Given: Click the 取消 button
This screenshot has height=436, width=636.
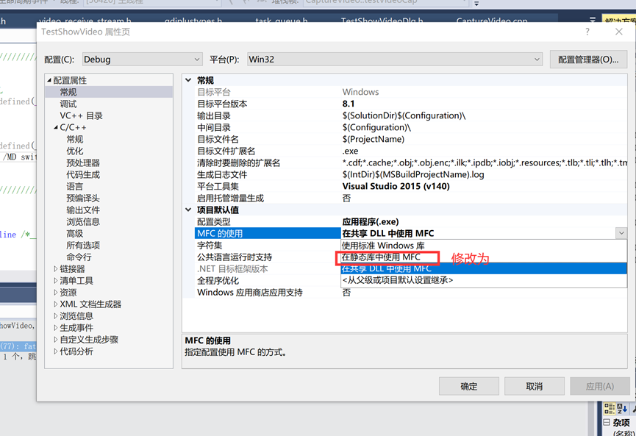Looking at the screenshot, I should (534, 385).
